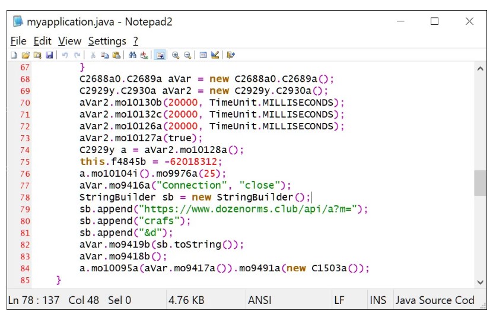Click the "crafs" string on line 80
The image size is (490, 311).
[159, 221]
